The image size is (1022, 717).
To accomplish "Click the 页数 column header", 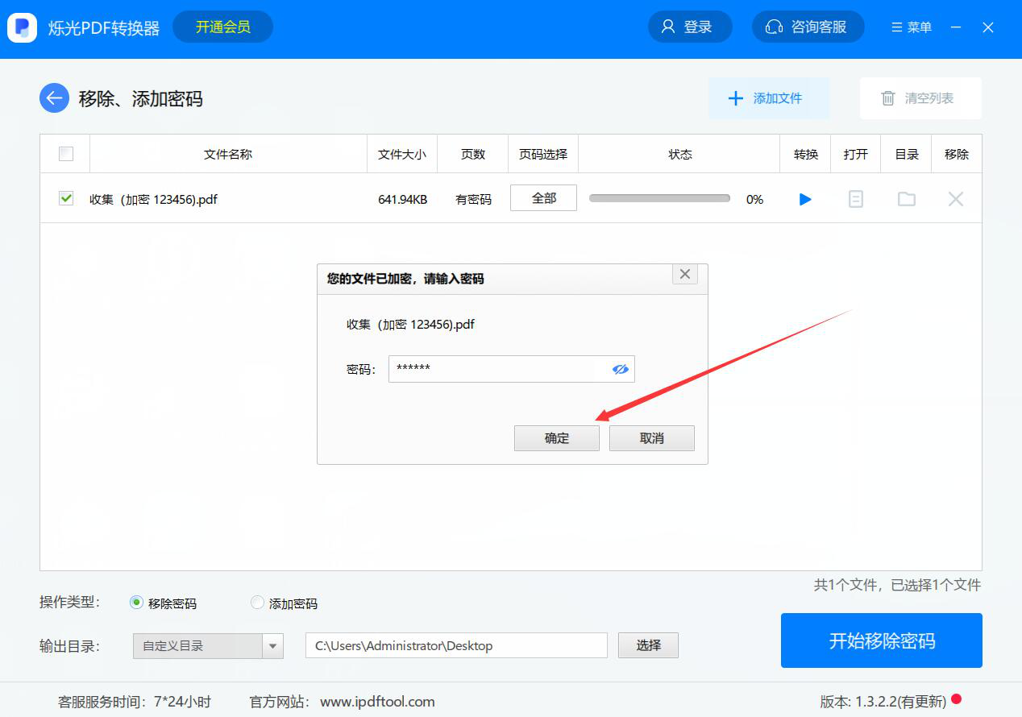I will [x=473, y=154].
